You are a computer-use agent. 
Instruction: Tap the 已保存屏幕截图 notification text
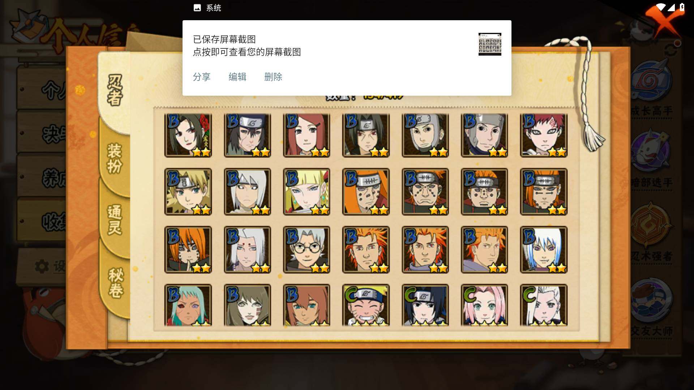pos(224,39)
